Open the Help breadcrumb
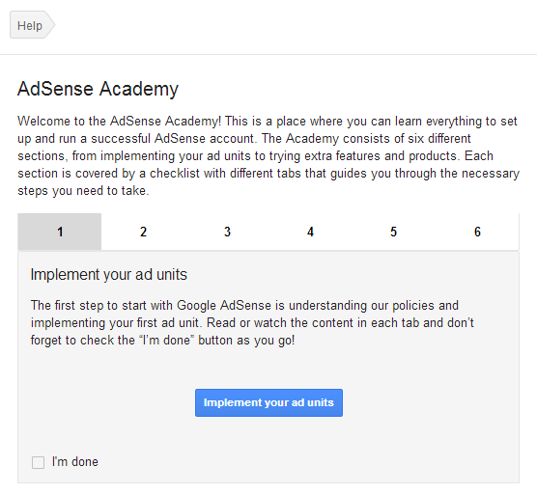The image size is (537, 494). point(30,25)
